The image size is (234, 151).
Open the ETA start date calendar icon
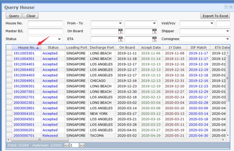click(120, 39)
